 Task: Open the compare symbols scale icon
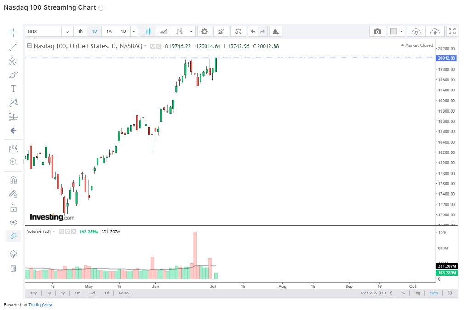[238, 31]
